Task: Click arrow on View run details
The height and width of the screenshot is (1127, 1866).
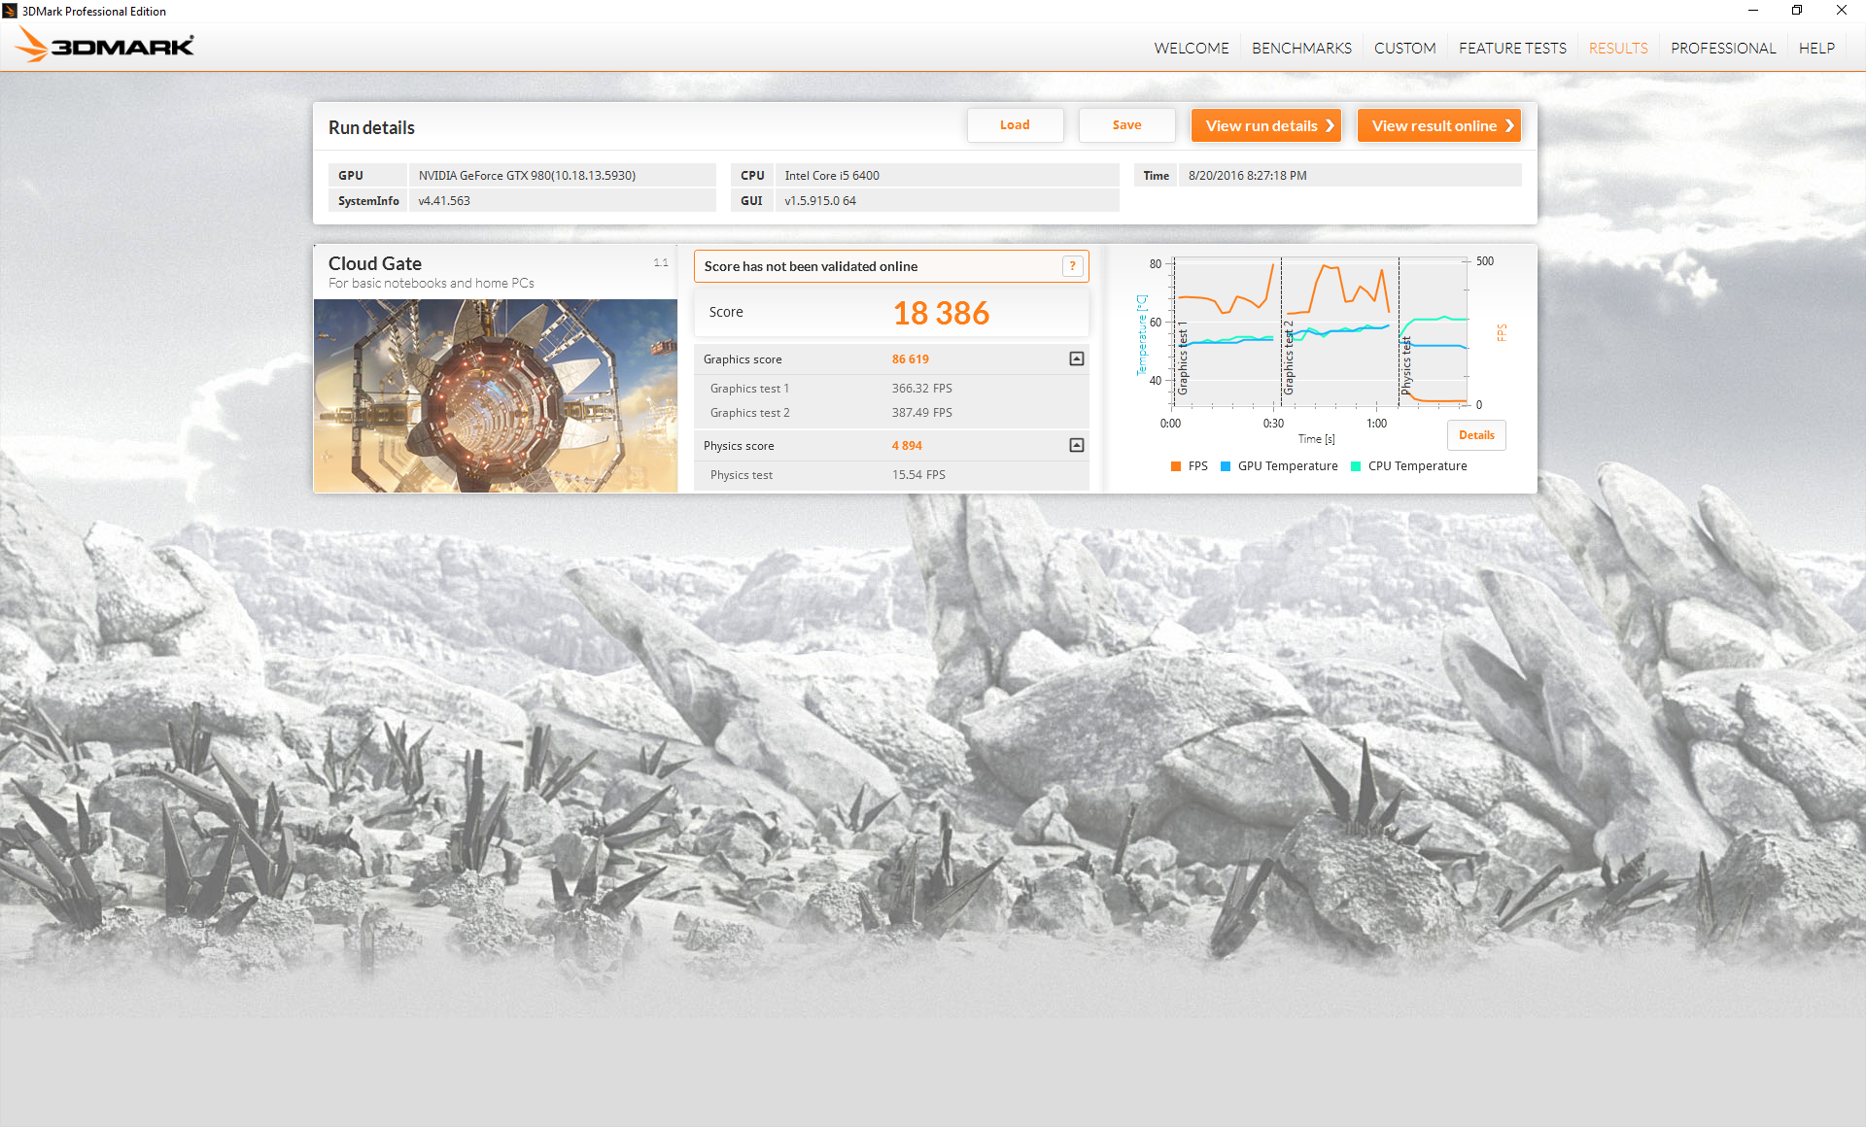Action: 1330,126
